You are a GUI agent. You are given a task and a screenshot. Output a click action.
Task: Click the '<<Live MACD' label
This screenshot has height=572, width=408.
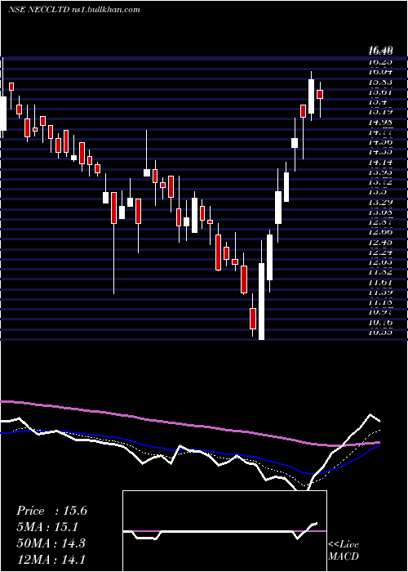[x=344, y=551]
